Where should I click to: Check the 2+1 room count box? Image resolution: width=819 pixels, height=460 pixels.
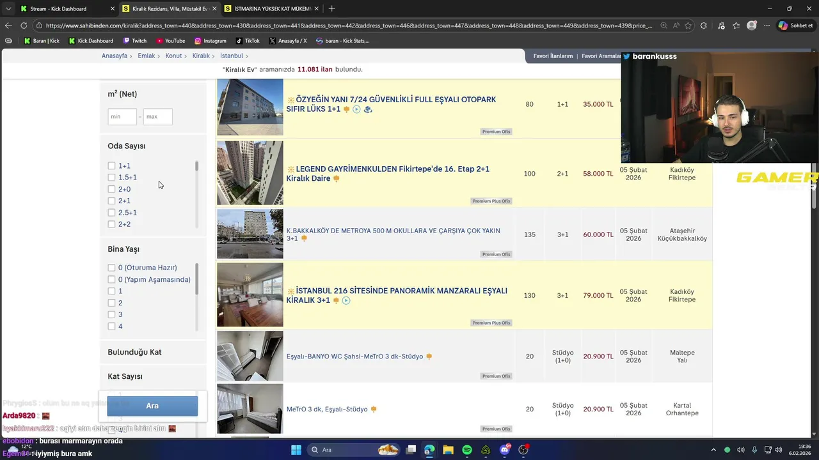111,201
